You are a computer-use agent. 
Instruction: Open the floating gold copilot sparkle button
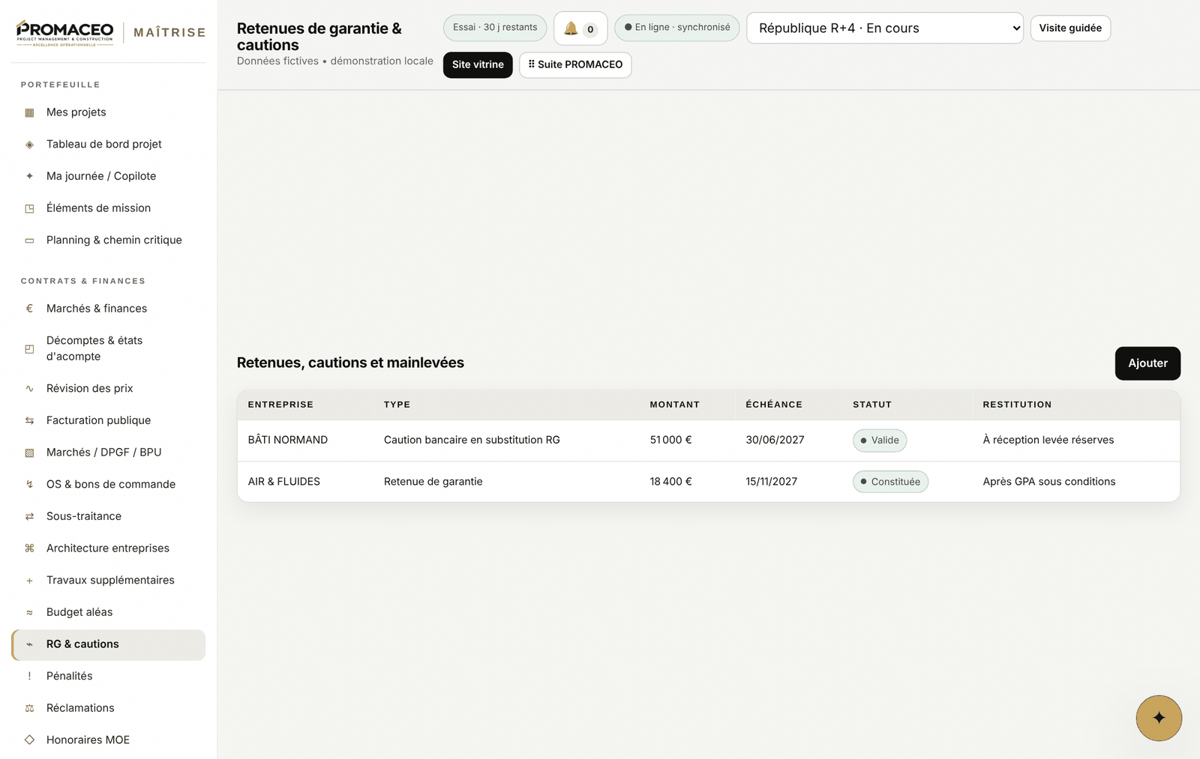pos(1159,718)
